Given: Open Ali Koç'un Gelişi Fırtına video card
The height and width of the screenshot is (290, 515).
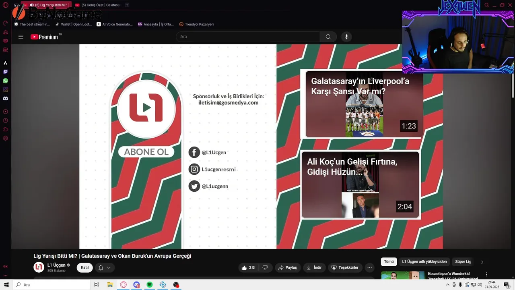Looking at the screenshot, I should 360,185.
